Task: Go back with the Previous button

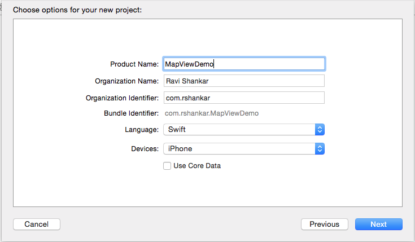Action: point(325,225)
